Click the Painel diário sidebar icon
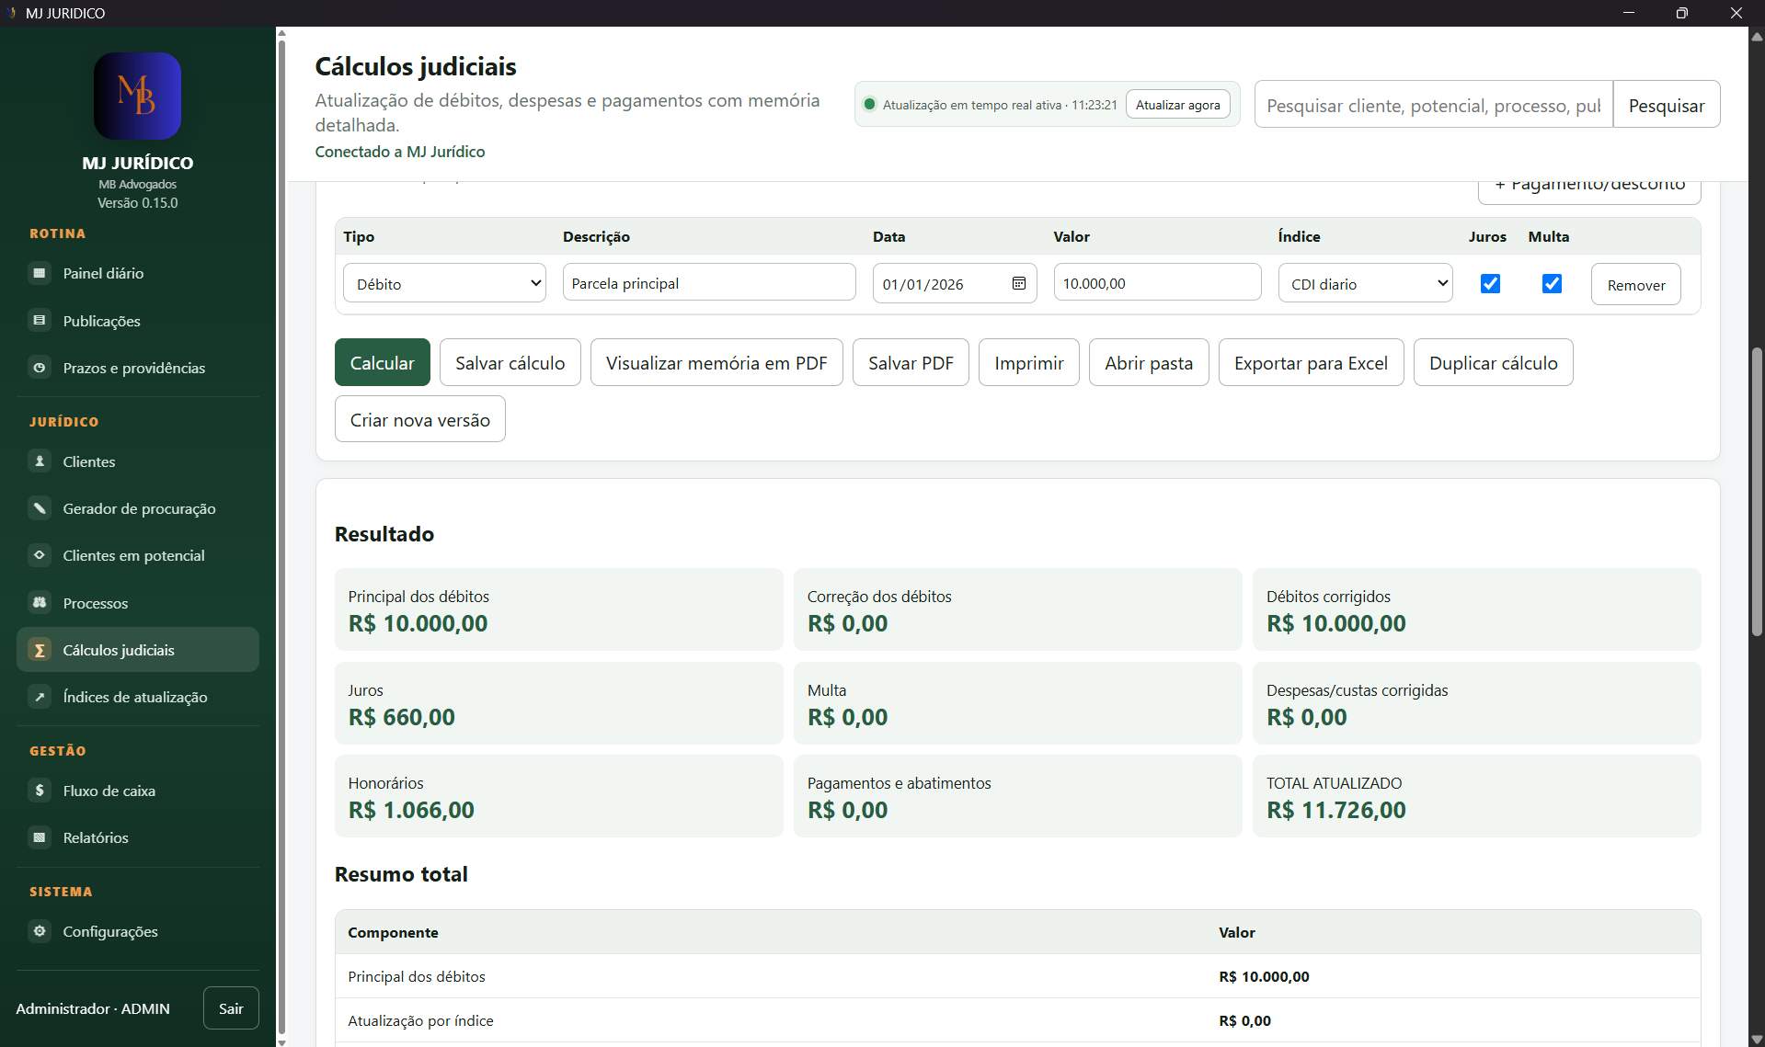Viewport: 1765px width, 1047px height. tap(40, 273)
